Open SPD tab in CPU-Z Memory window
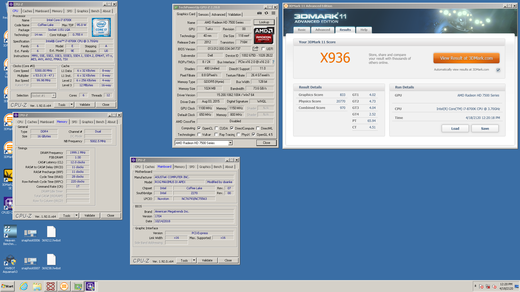Image resolution: width=520 pixels, height=292 pixels. [x=74, y=122]
